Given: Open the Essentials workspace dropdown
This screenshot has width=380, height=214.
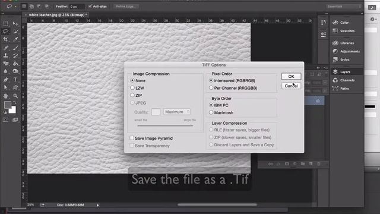Looking at the screenshot, I should point(344,7).
